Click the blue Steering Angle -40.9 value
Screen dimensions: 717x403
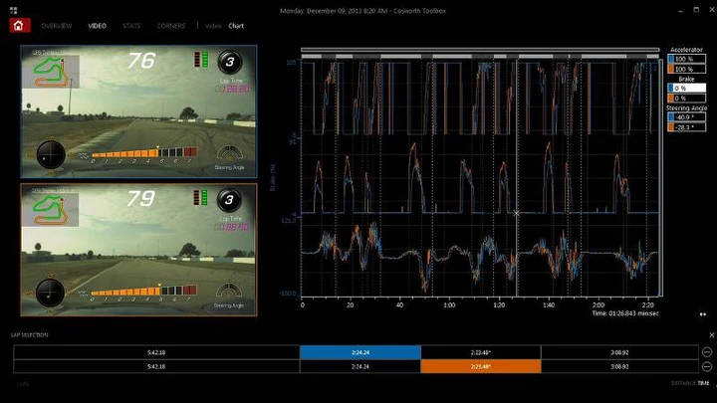(x=686, y=117)
